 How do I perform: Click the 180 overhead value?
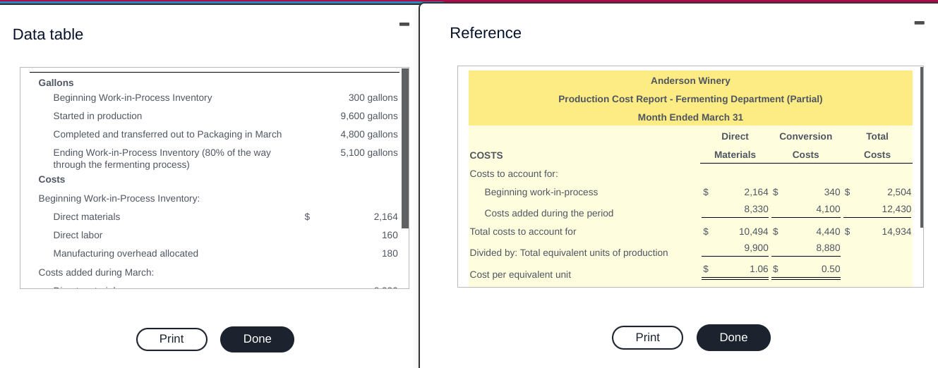pos(390,253)
